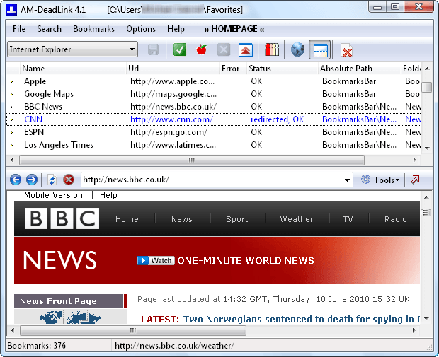439x357 pixels.
Task: Sort by the Url column header
Action: click(173, 69)
